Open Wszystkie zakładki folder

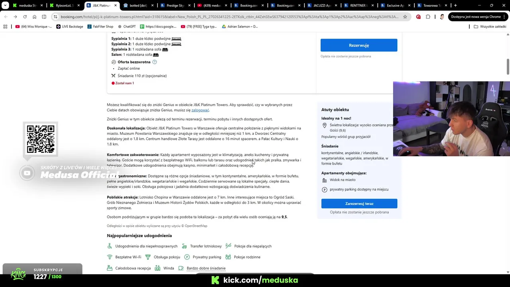click(x=490, y=26)
